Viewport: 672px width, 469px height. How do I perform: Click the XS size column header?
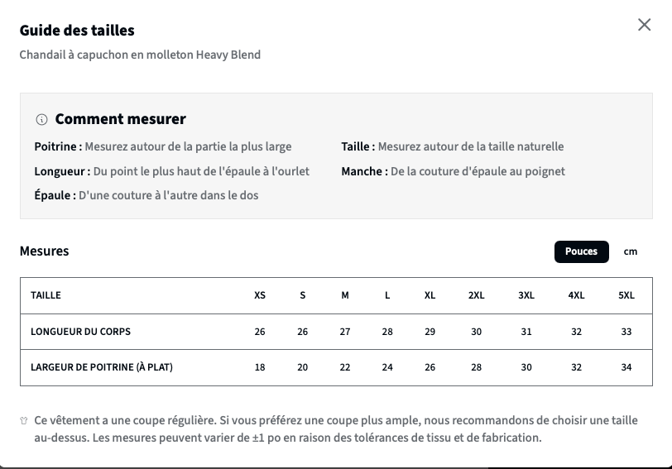click(x=260, y=295)
